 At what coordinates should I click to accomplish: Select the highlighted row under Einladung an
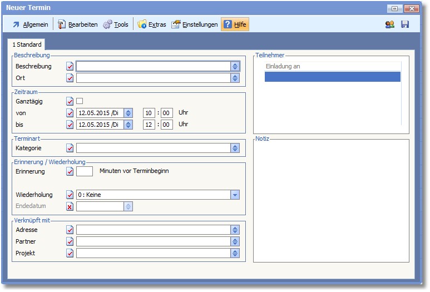[x=332, y=77]
